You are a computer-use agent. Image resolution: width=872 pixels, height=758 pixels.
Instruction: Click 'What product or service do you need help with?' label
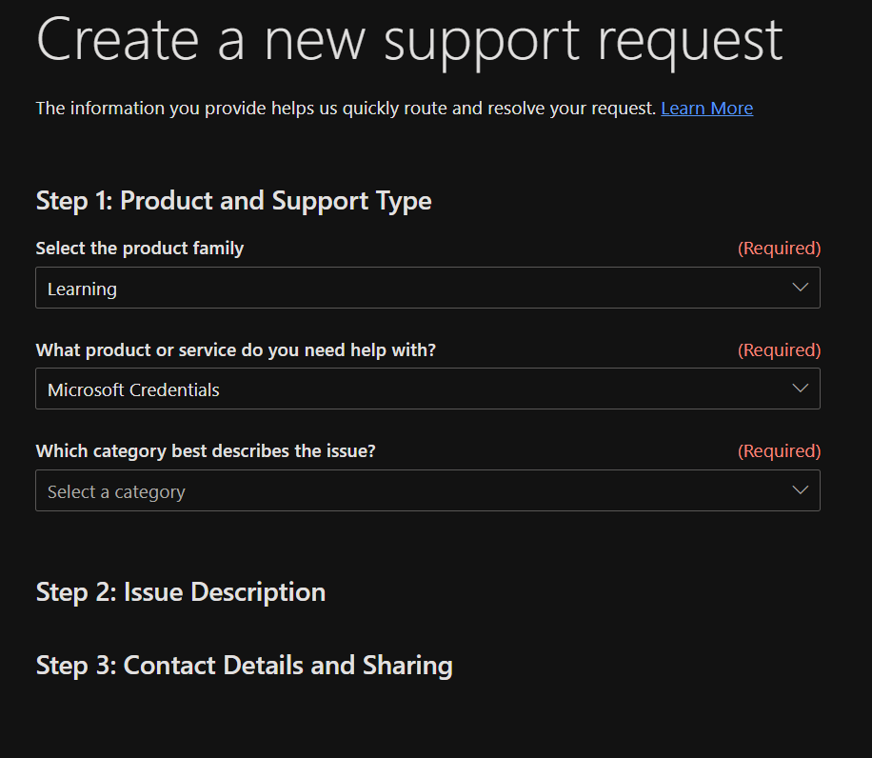236,349
